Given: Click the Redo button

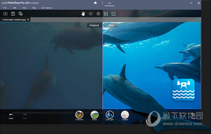Looking at the screenshot, I should 25,116.
